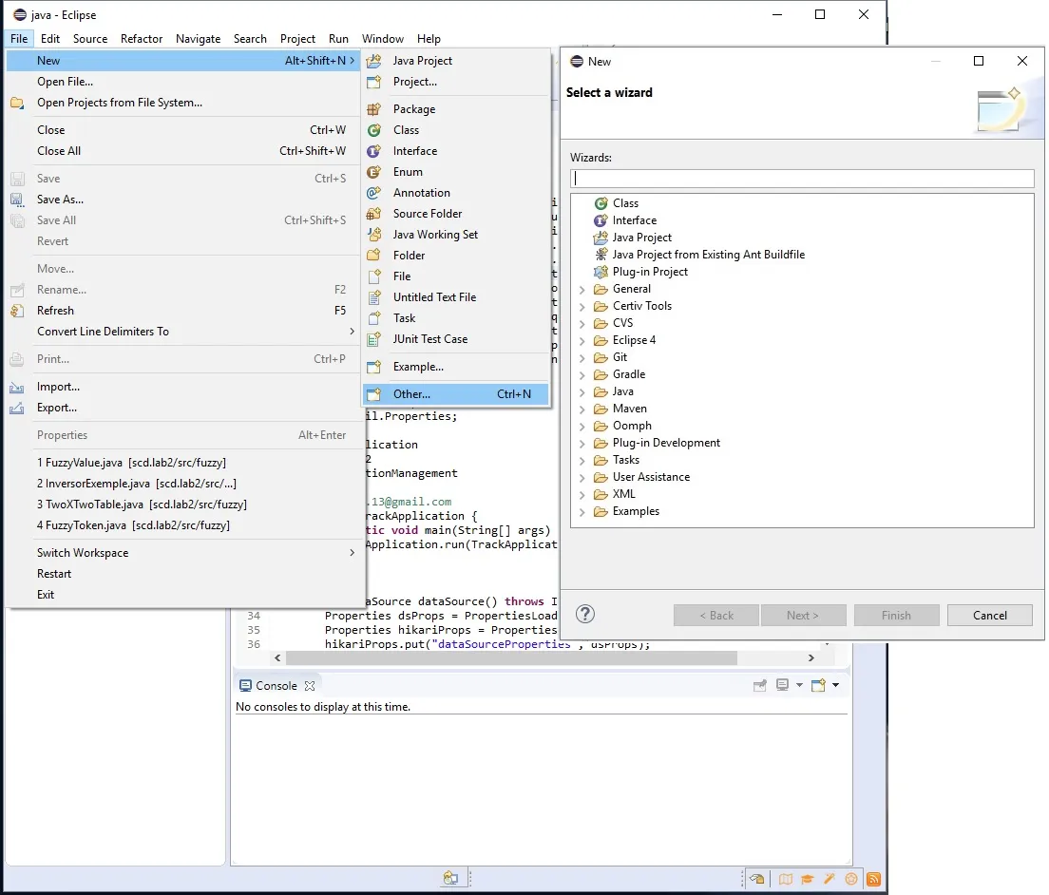This screenshot has width=1049, height=895.
Task: Expand the XML folder in the Wizards tree
Action: click(x=582, y=495)
